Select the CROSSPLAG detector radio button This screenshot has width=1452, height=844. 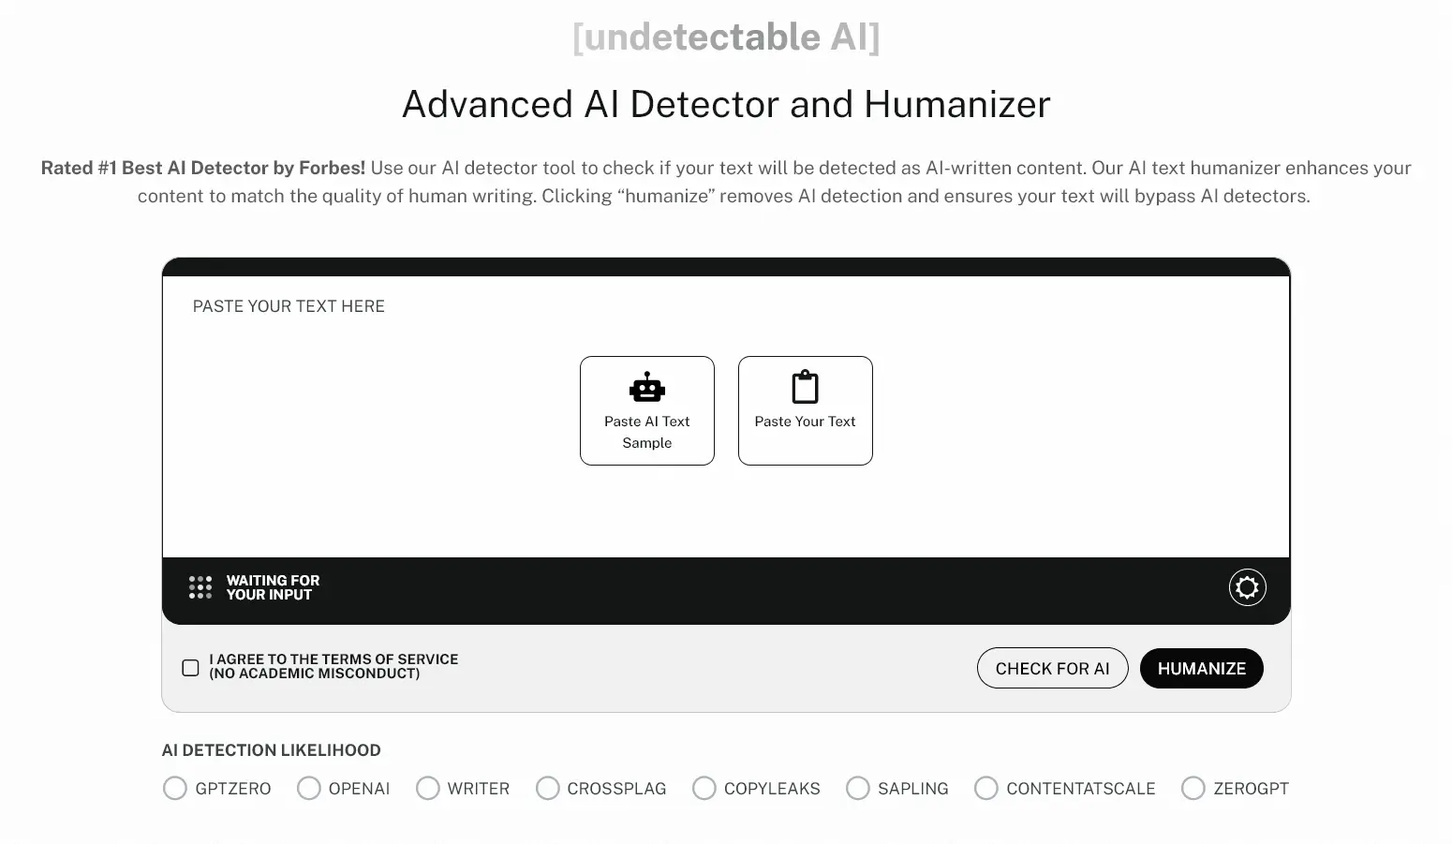tap(547, 788)
